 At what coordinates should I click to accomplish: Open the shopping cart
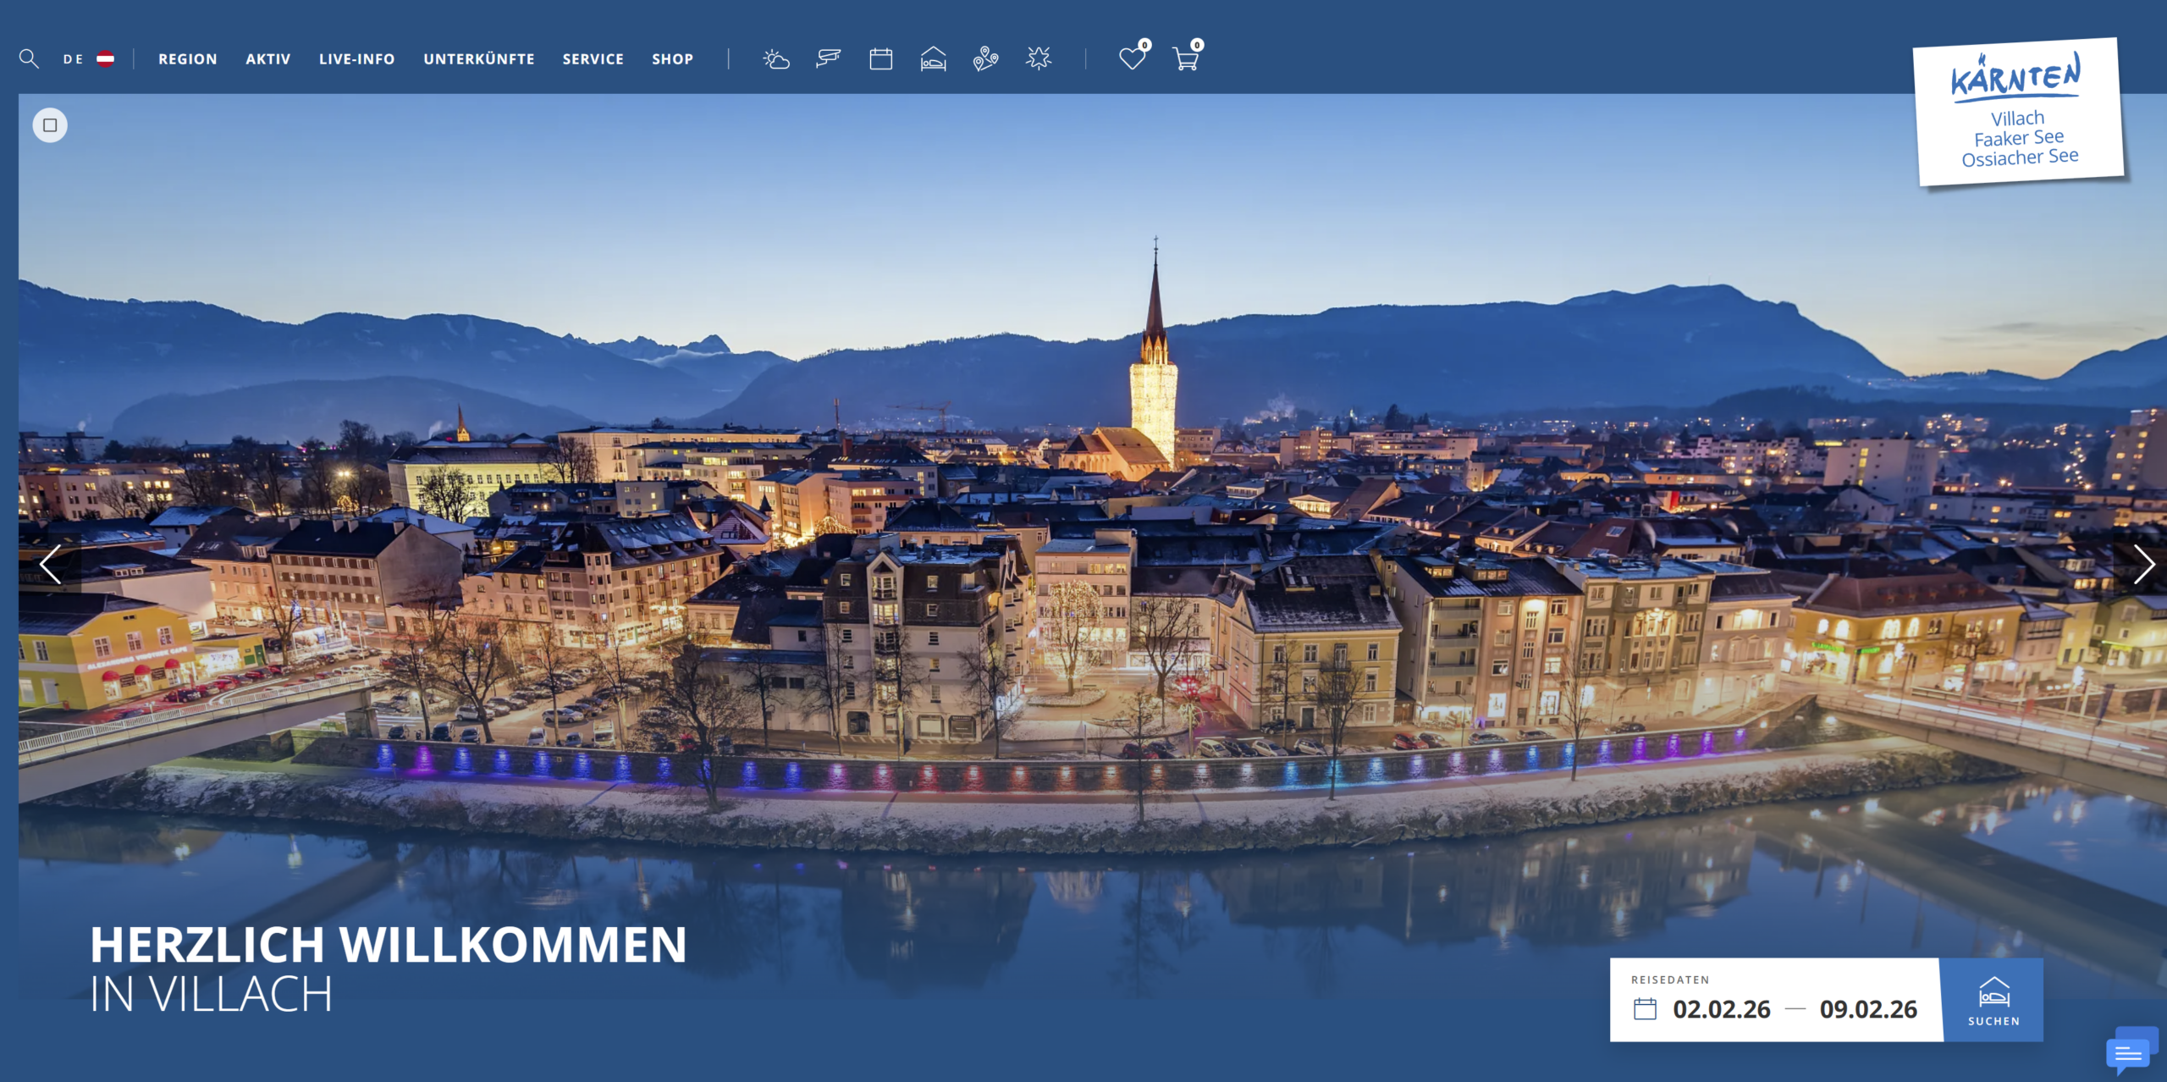[1185, 58]
